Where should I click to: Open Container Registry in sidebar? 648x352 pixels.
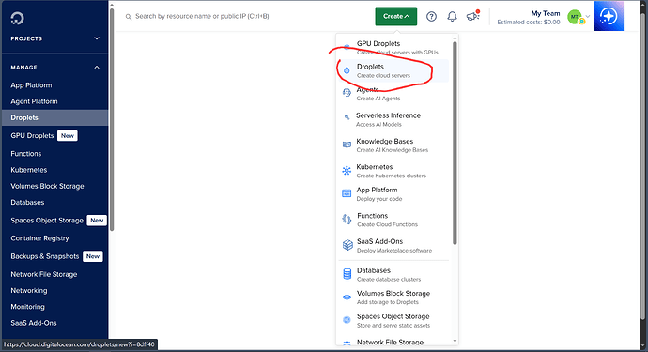click(x=39, y=238)
